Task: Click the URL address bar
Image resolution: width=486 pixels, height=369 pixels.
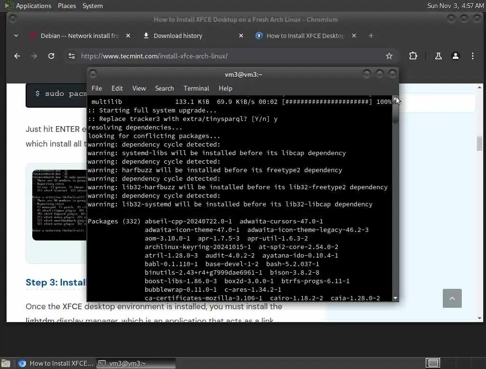Action: point(229,56)
